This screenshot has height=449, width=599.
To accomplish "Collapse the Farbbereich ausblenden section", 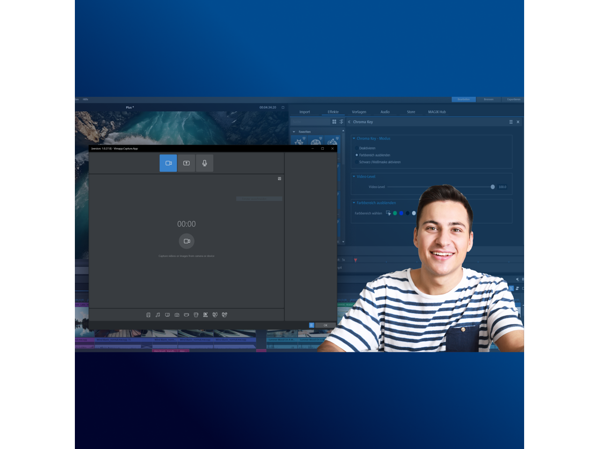I will click(354, 203).
